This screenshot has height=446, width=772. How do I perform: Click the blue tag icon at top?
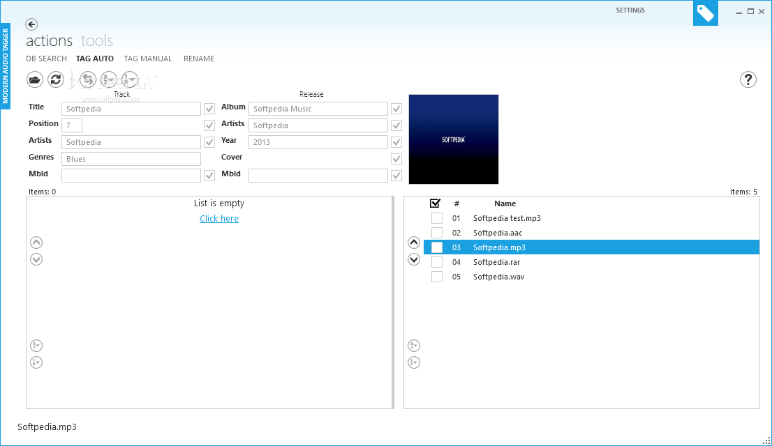coord(706,13)
